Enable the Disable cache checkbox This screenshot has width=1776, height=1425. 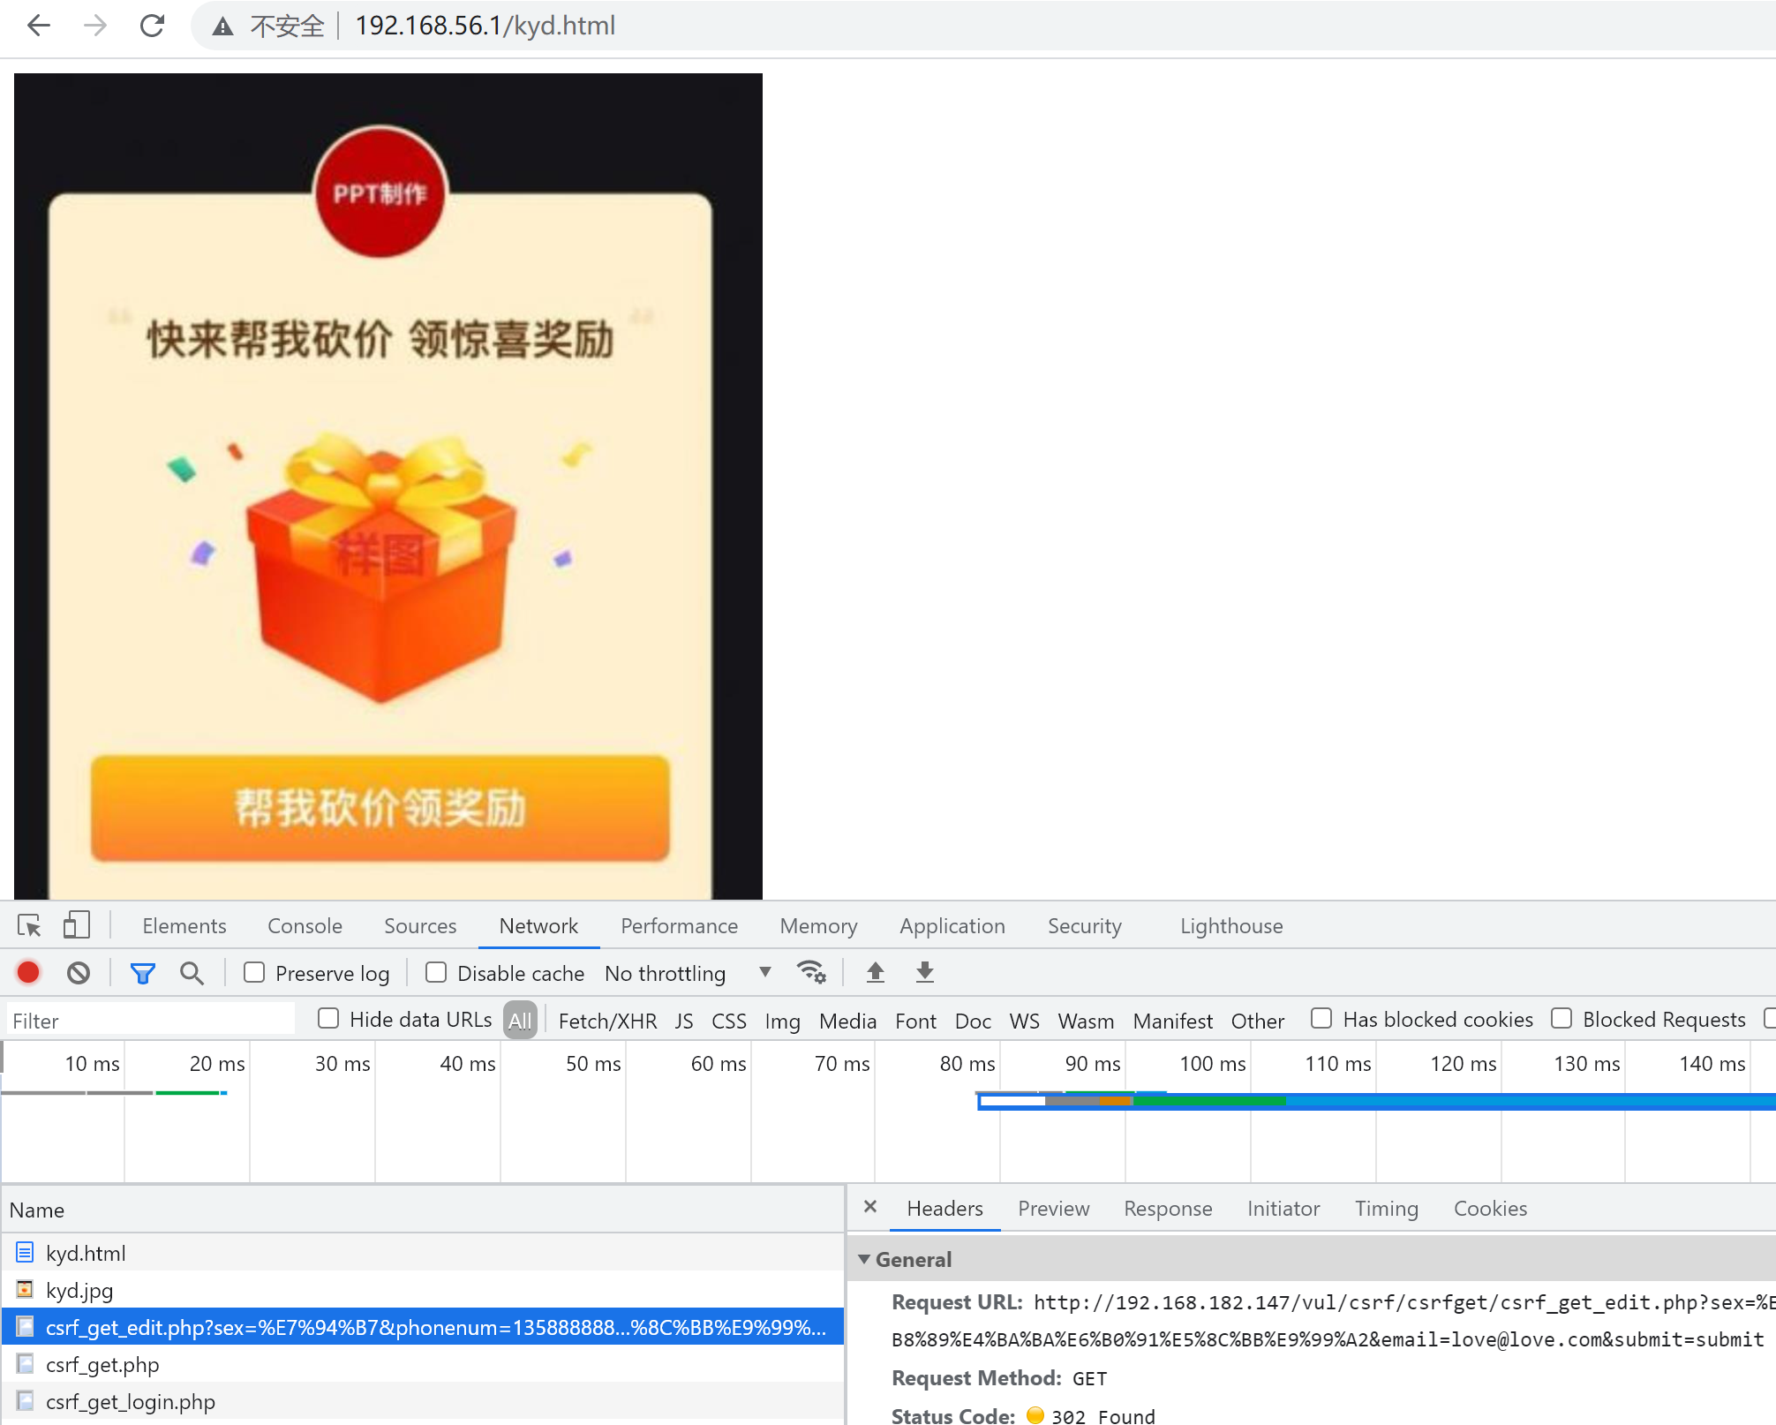pyautogui.click(x=436, y=972)
